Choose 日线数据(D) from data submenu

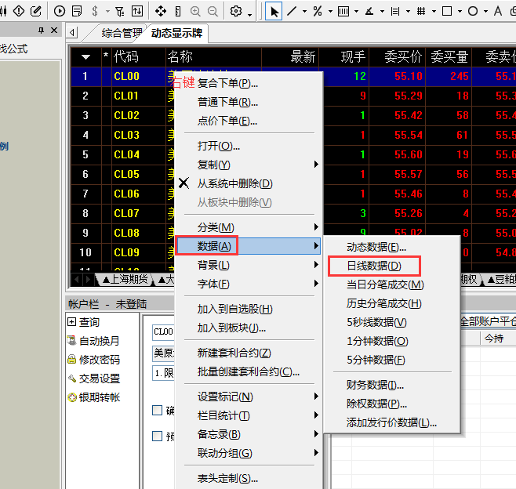(374, 266)
